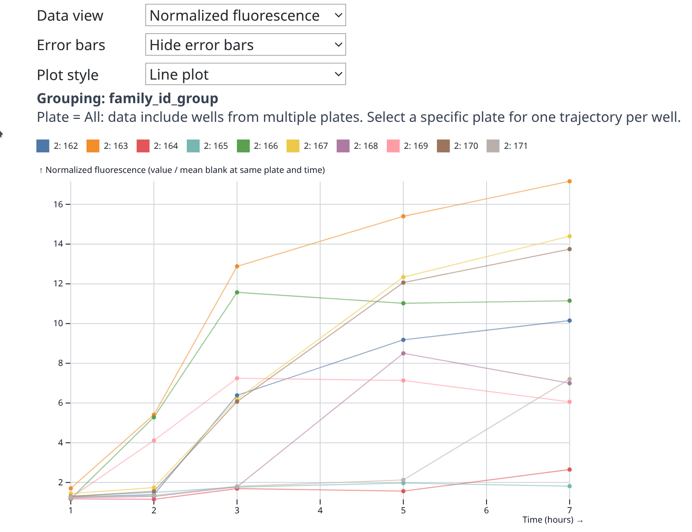Image resolution: width=692 pixels, height=532 pixels.
Task: Click the red data point at hour 7
Action: (570, 470)
